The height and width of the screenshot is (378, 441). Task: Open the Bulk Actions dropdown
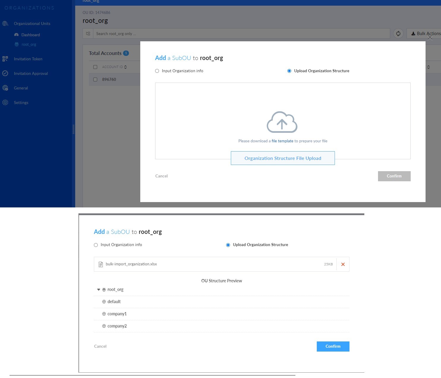(425, 34)
